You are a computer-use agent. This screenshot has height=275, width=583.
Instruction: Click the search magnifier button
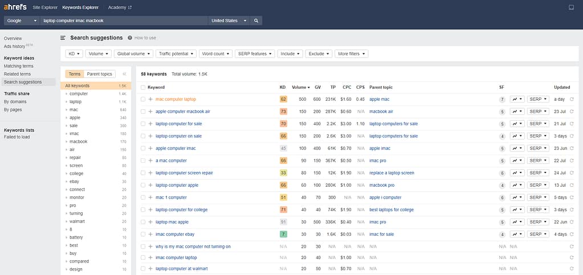[256, 21]
